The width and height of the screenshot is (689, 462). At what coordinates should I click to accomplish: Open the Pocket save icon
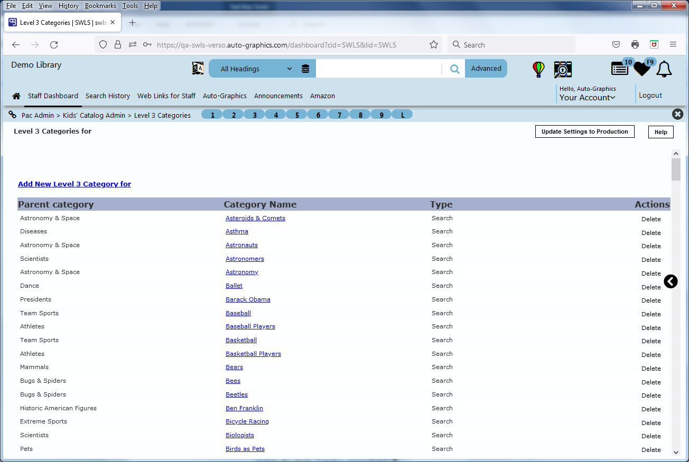point(616,45)
